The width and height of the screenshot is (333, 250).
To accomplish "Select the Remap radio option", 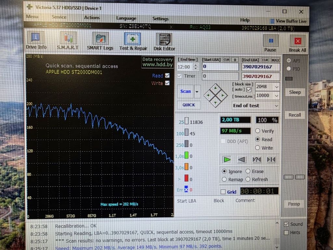I will pyautogui.click(x=224, y=179).
